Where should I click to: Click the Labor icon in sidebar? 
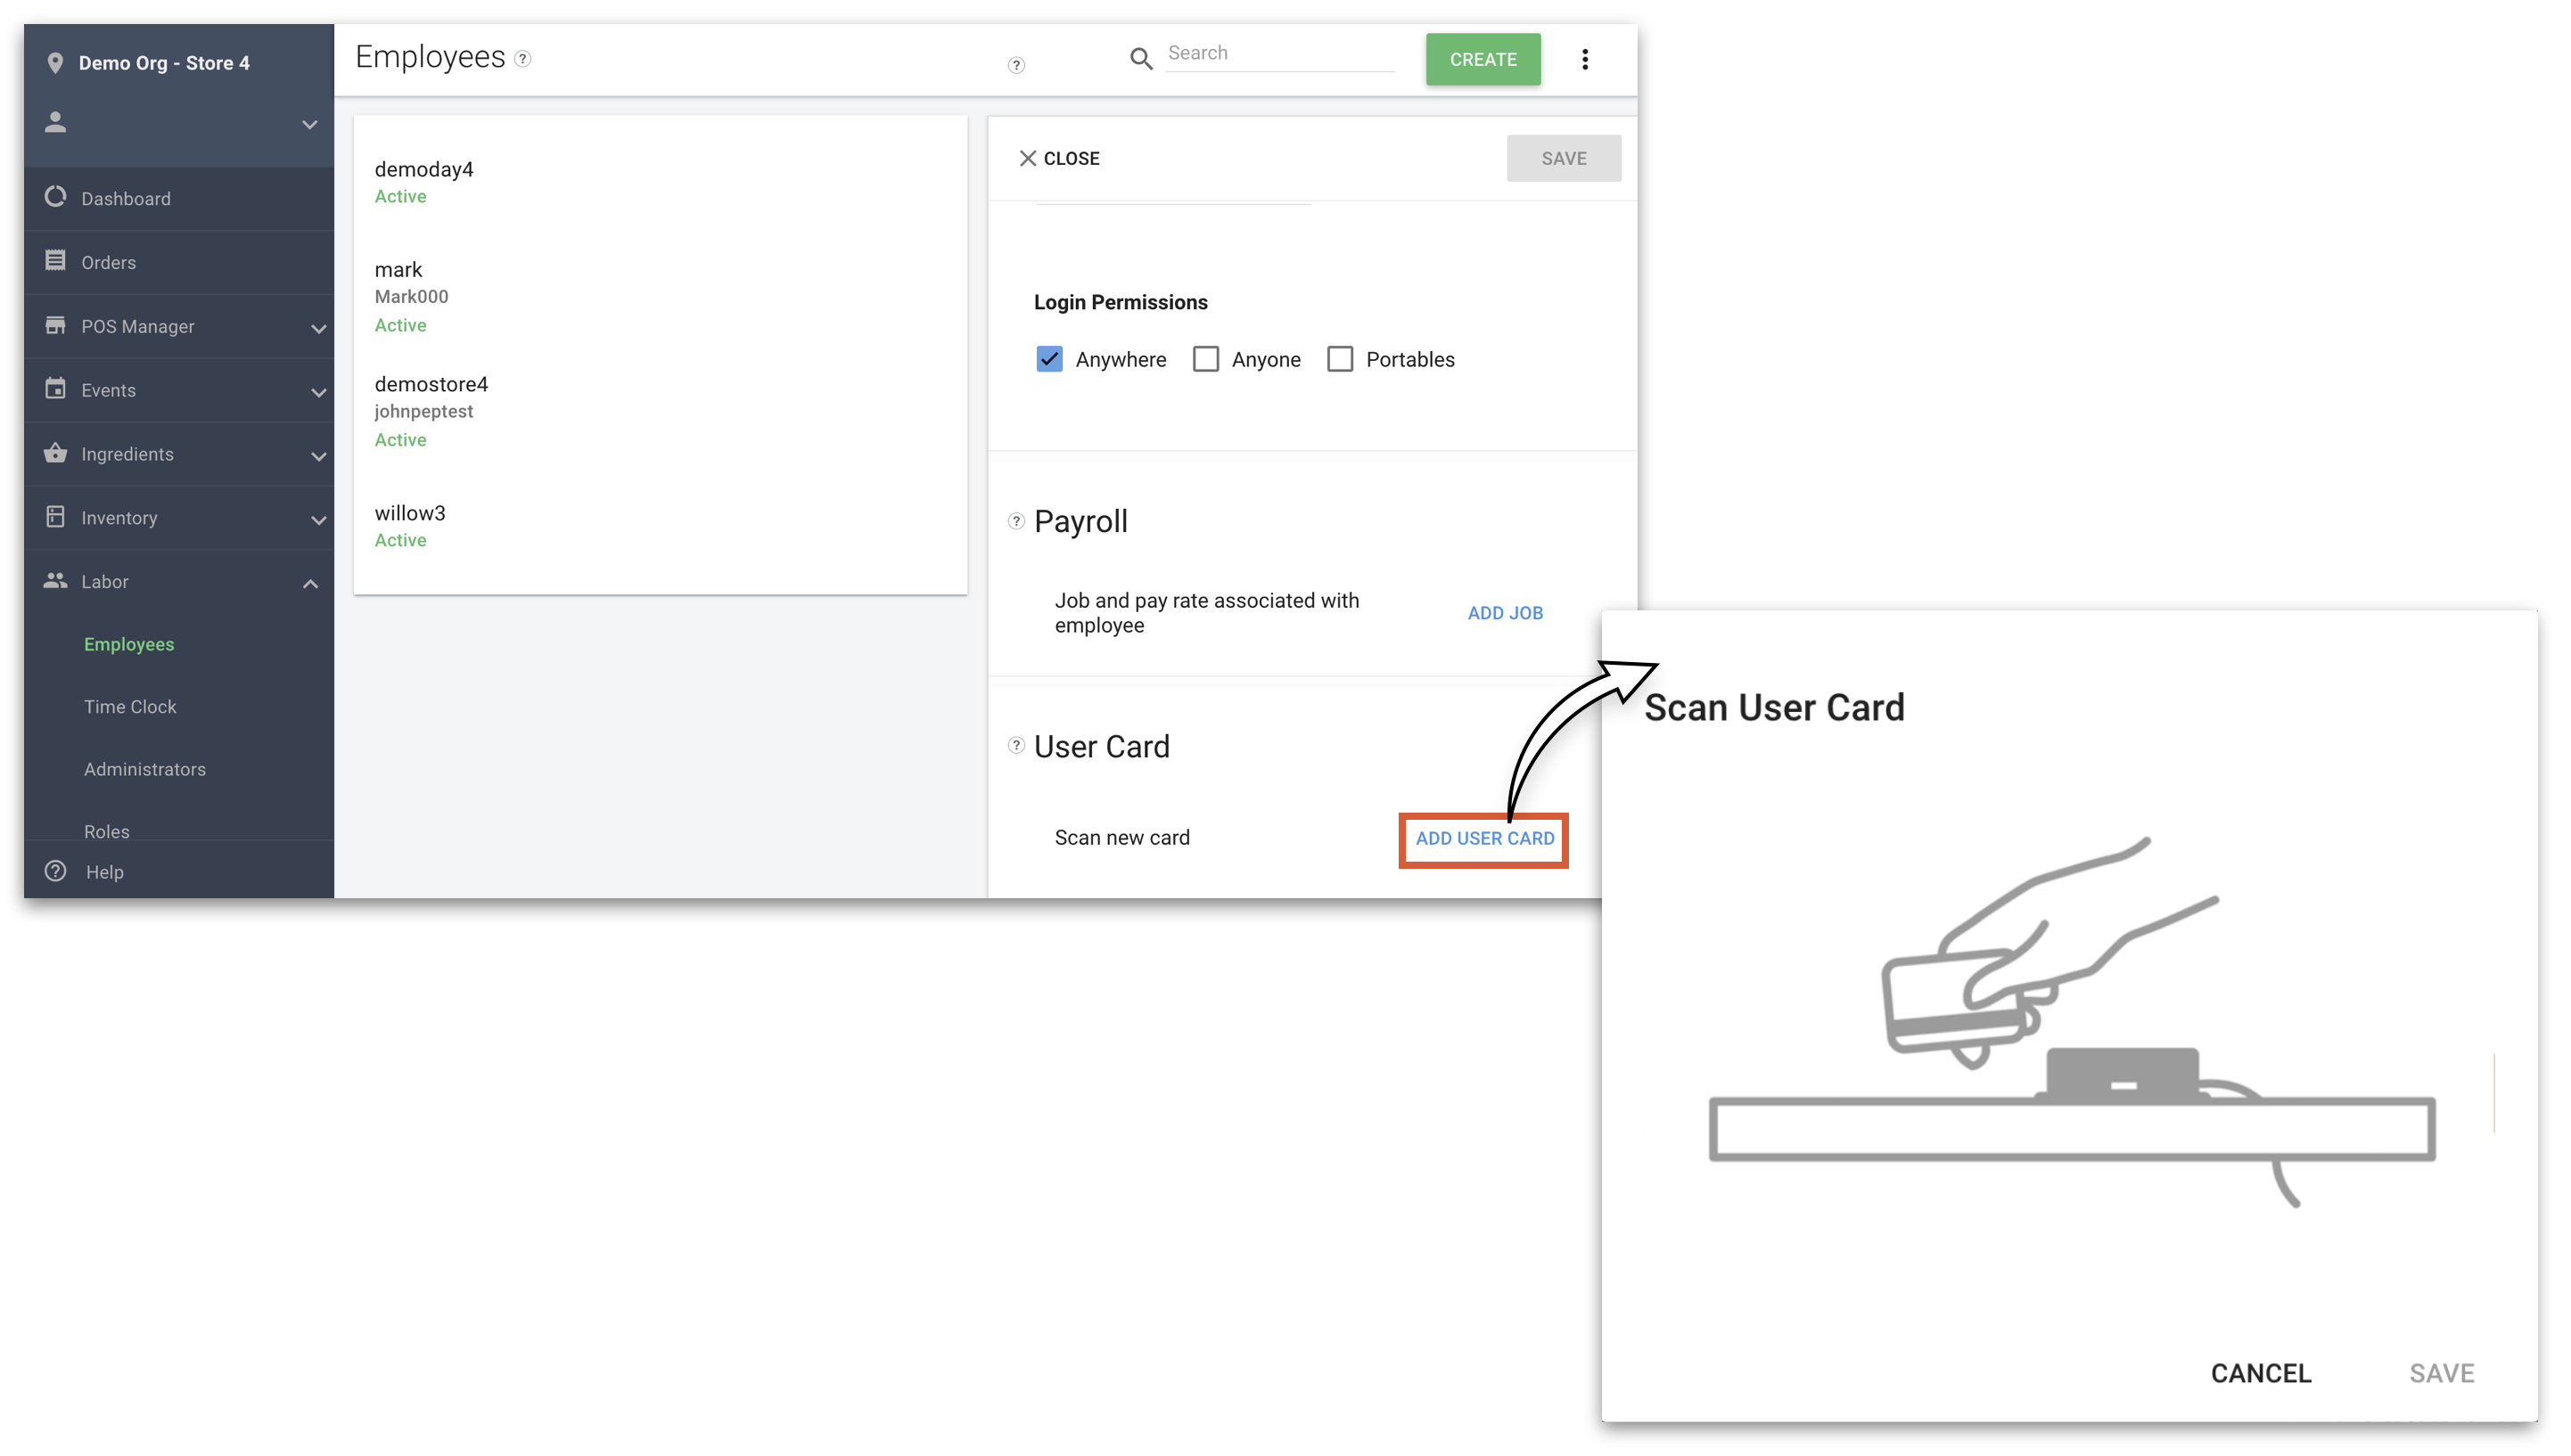54,581
